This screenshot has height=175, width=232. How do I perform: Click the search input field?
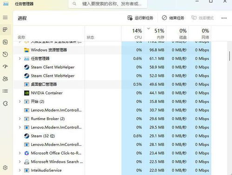(x=108, y=4)
